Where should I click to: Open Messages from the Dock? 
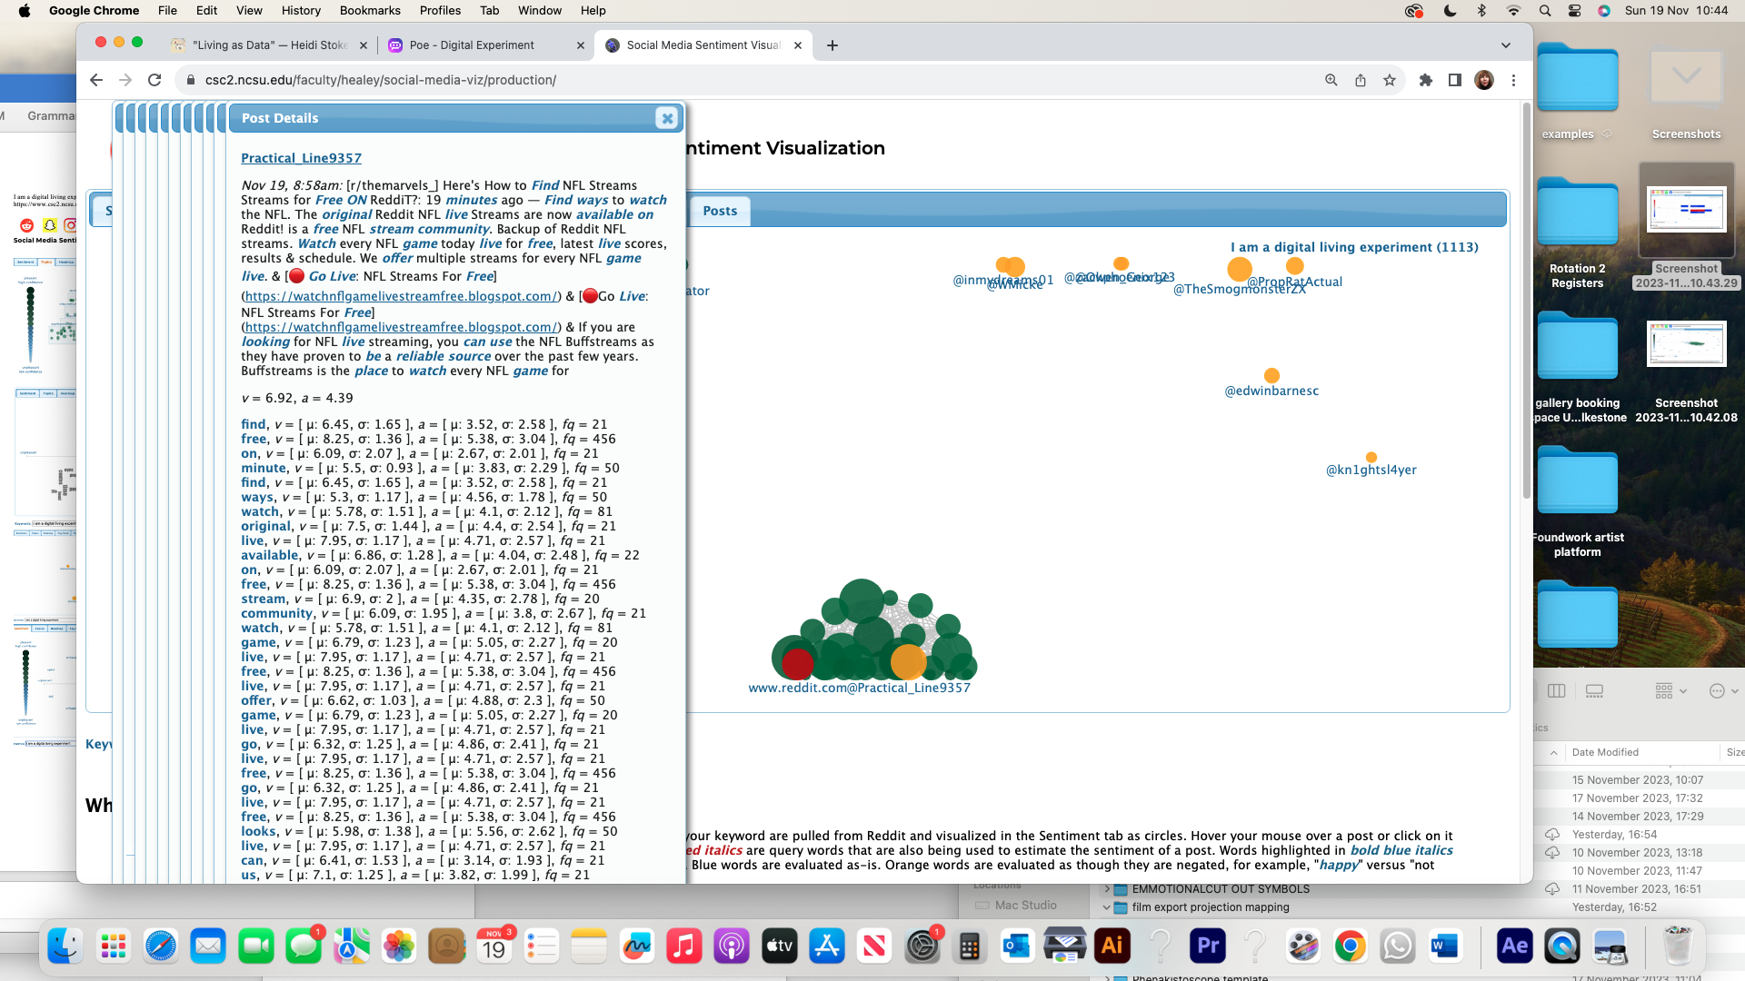pyautogui.click(x=304, y=946)
